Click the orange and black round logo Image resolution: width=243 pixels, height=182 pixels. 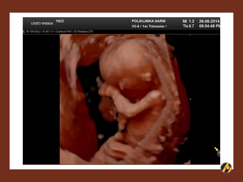(226, 168)
